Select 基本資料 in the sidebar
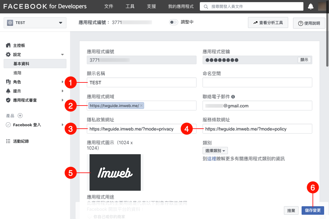This screenshot has height=219, width=329. pyautogui.click(x=35, y=64)
